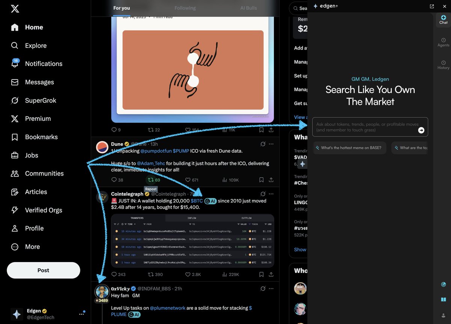This screenshot has width=451, height=324.
Task: Open Notifications with the 16 badge
Action: [37, 63]
